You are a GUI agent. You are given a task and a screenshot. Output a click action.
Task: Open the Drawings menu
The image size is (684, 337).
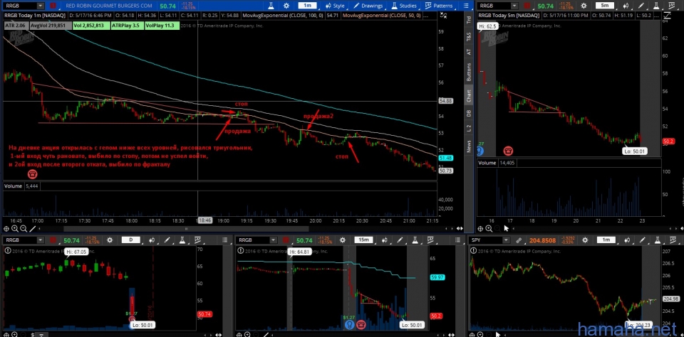click(x=368, y=6)
